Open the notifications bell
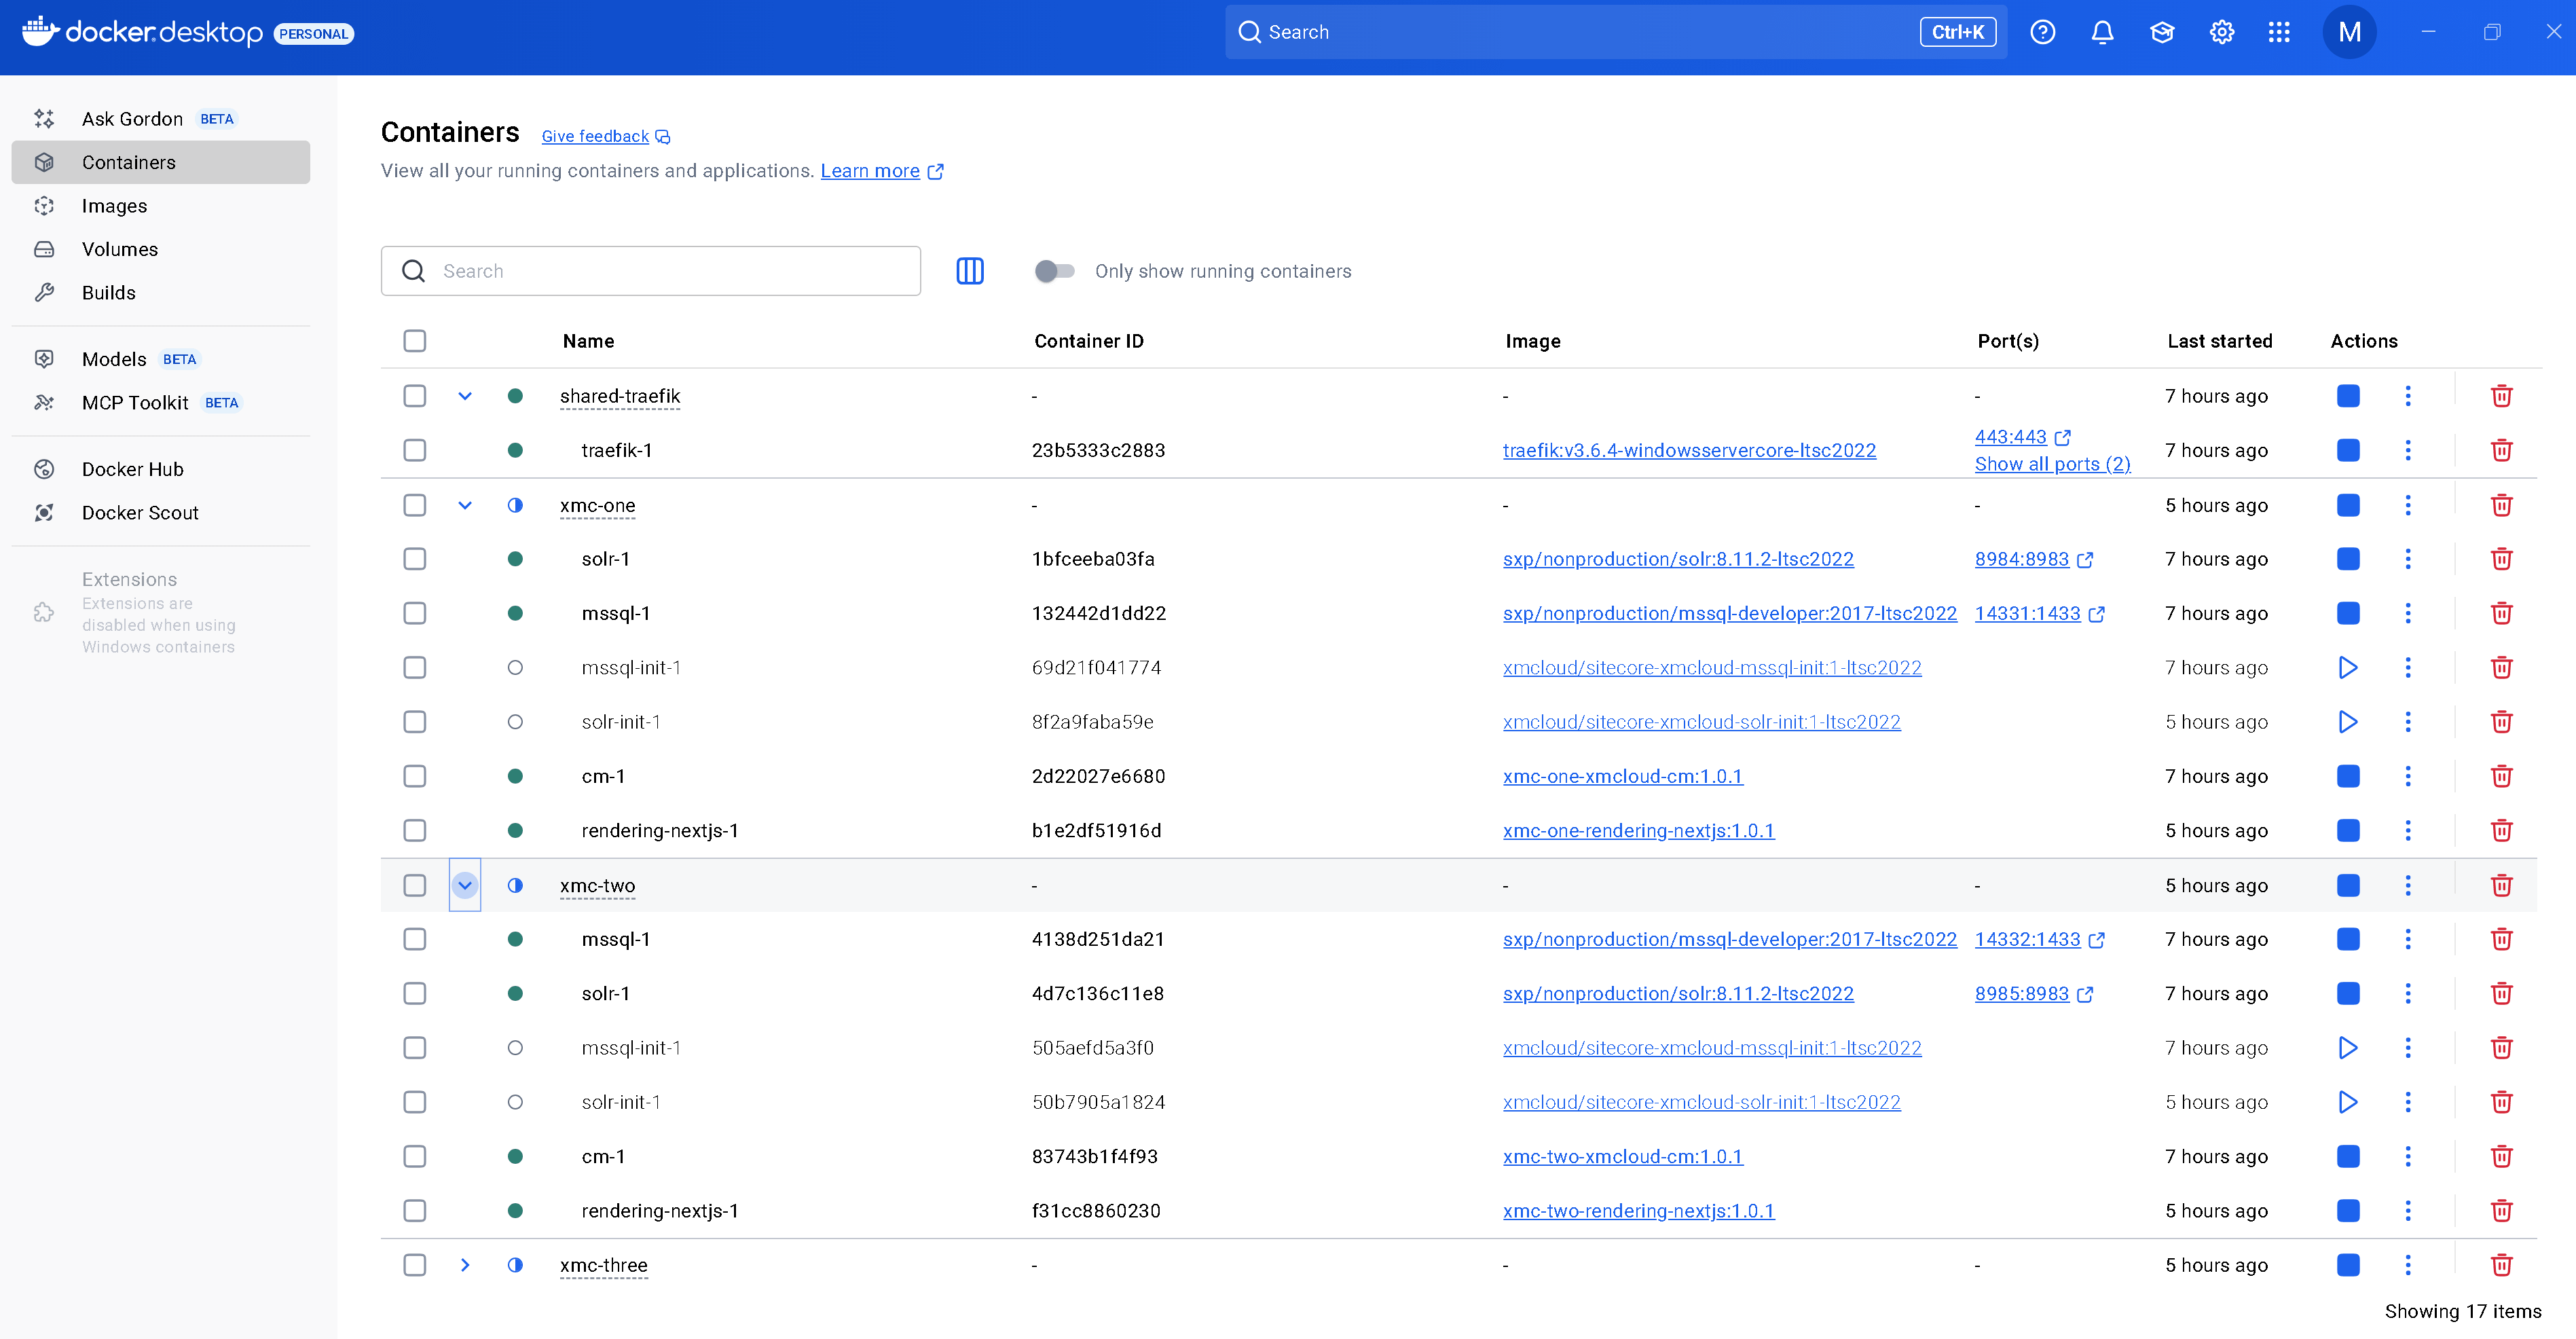The width and height of the screenshot is (2576, 1339). (x=2102, y=32)
